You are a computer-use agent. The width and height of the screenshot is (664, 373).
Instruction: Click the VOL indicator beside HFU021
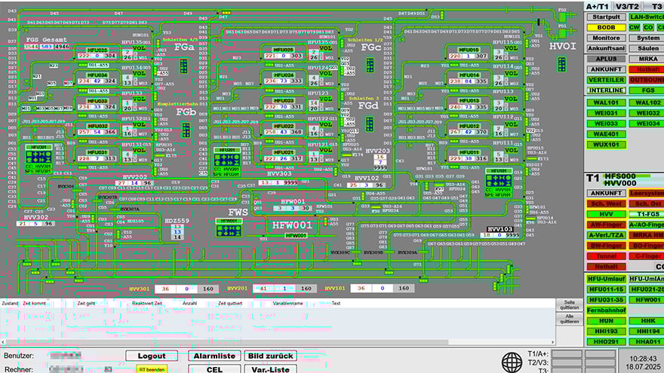[x=323, y=151]
